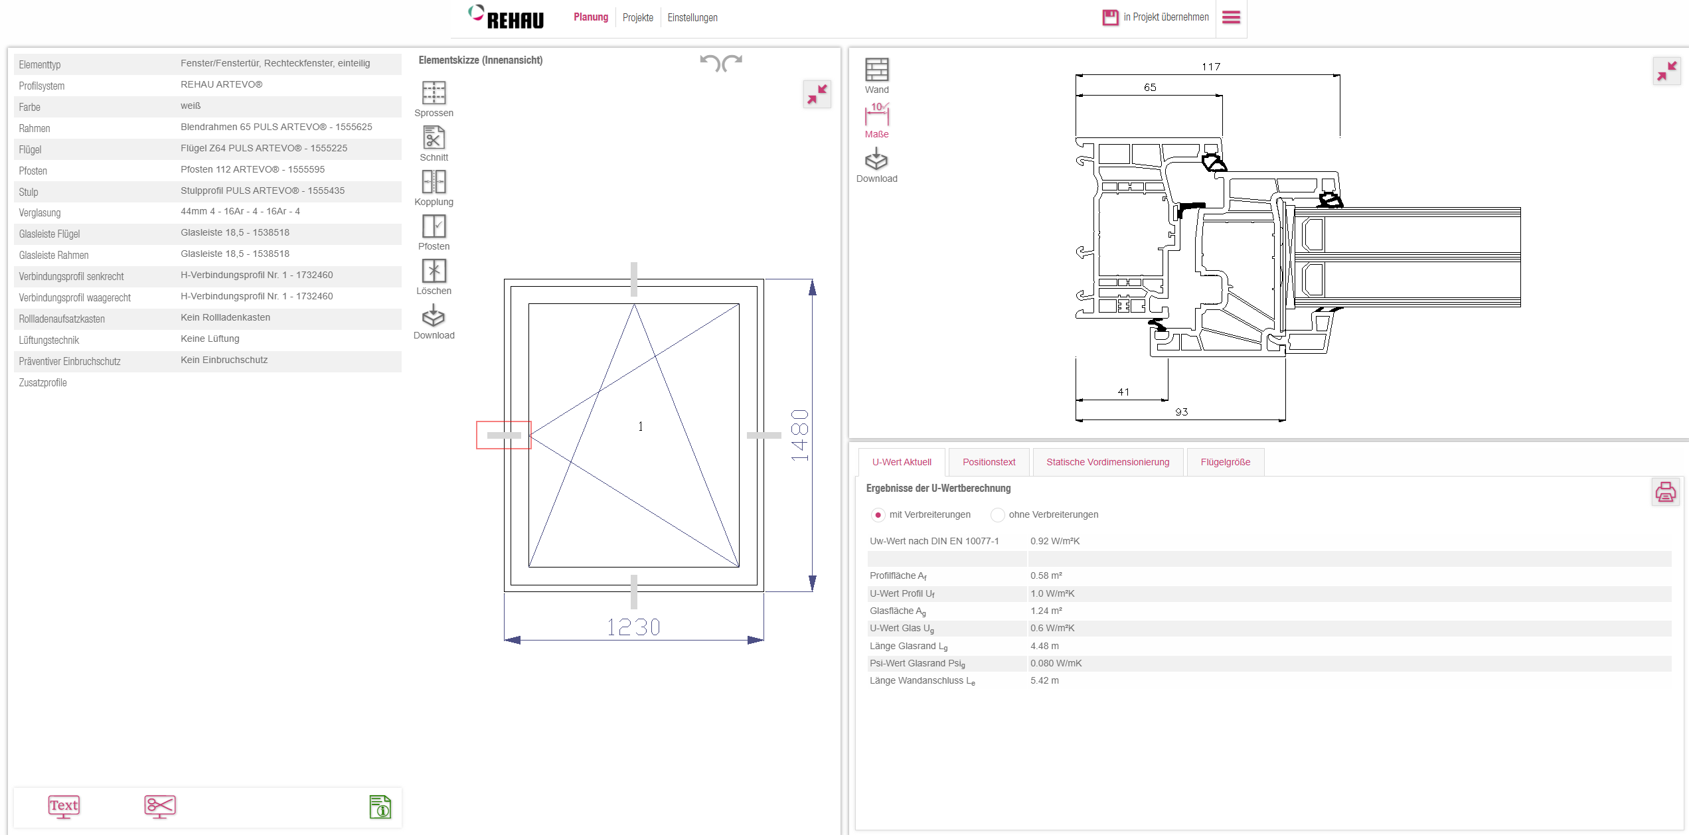The image size is (1689, 835).
Task: Open the Statische Vordimensionierung tab
Action: pos(1108,462)
